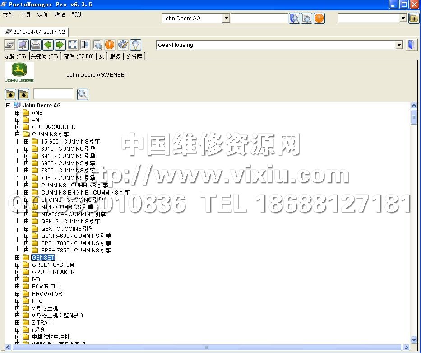Expand the QSK19 - CUMMINS 引擎 node
Viewport: 421px width, 353px height.
tap(27, 222)
